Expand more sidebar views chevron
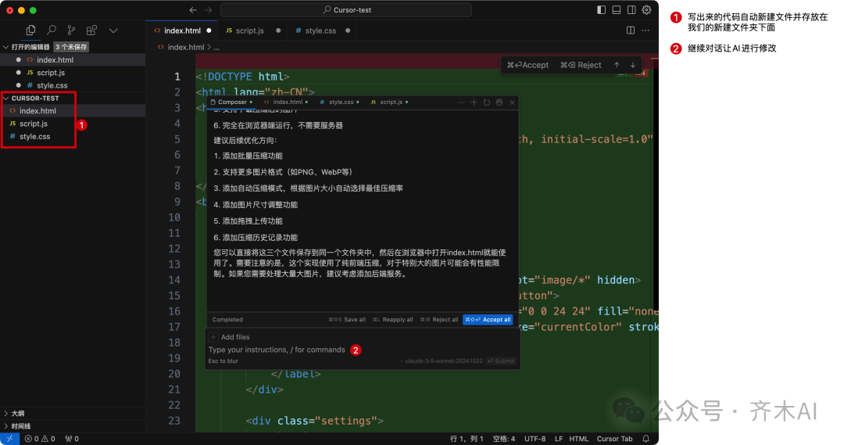This screenshot has width=844, height=445. click(x=113, y=31)
